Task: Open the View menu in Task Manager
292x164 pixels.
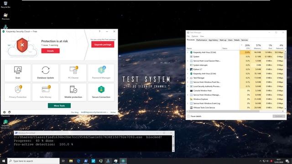Action: point(202,36)
